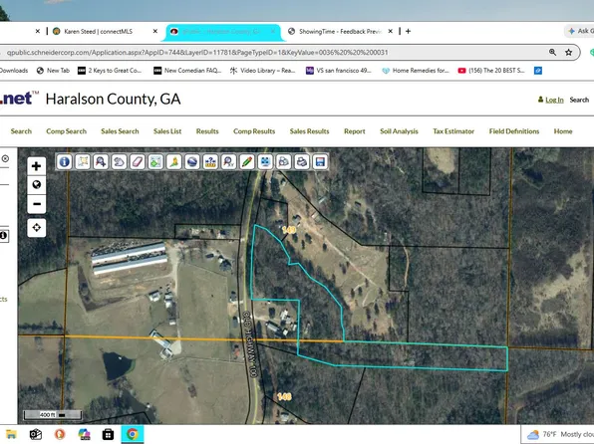
Task: Open the Comp Search menu item
Action: pyautogui.click(x=67, y=131)
